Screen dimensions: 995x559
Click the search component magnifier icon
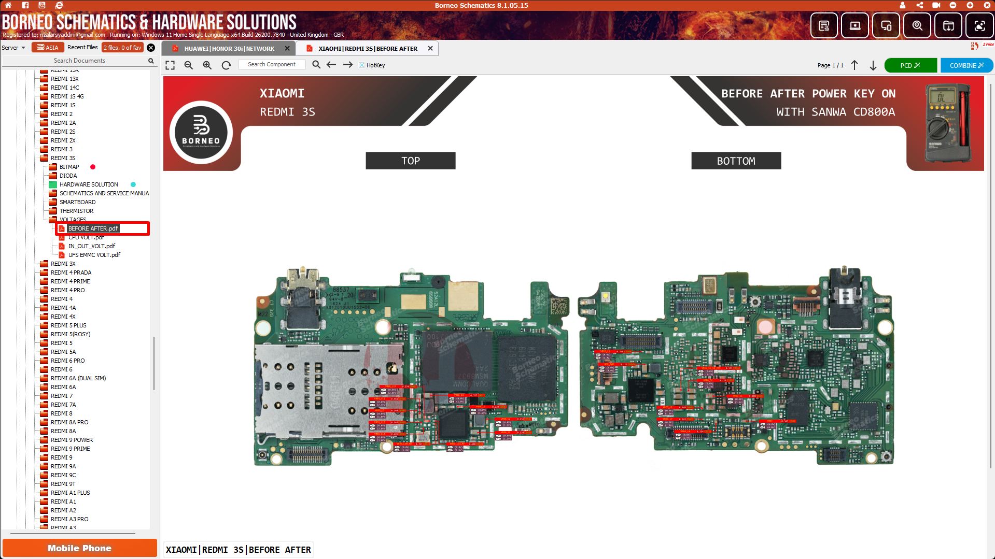coord(316,65)
